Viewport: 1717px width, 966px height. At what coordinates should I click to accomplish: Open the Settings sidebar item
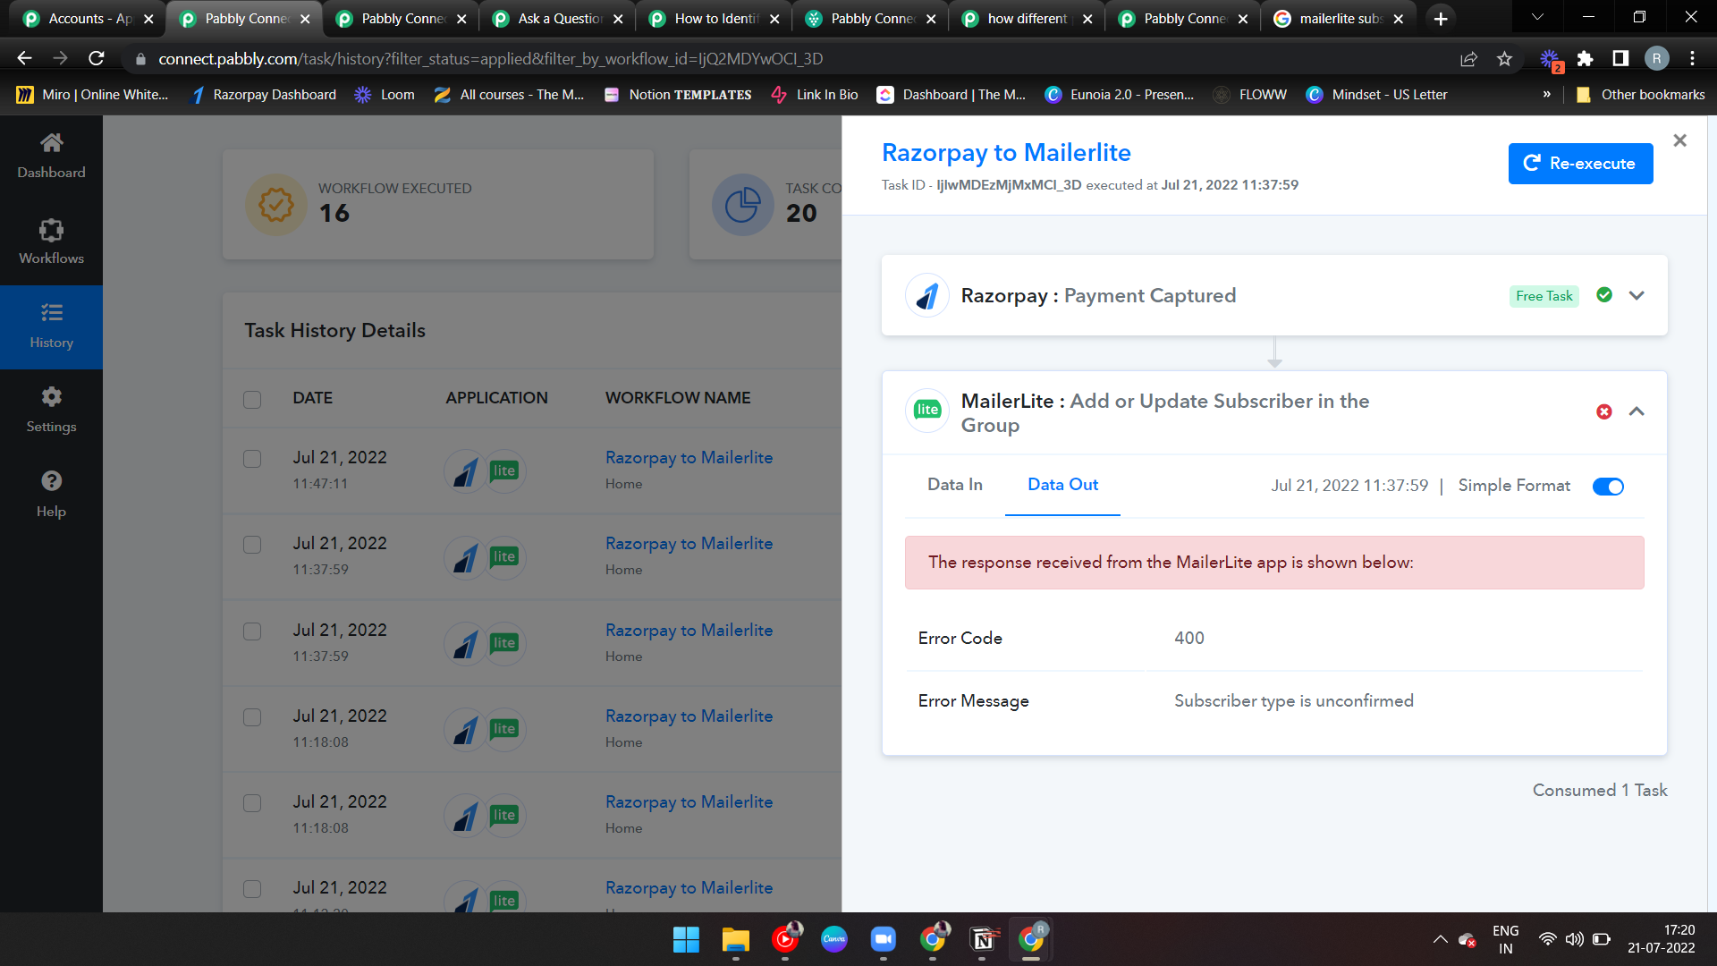(x=51, y=411)
